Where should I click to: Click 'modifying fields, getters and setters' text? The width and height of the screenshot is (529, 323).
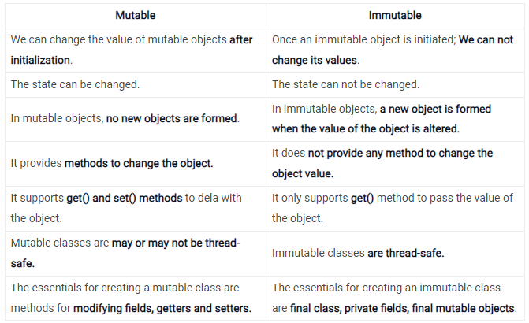coord(162,308)
